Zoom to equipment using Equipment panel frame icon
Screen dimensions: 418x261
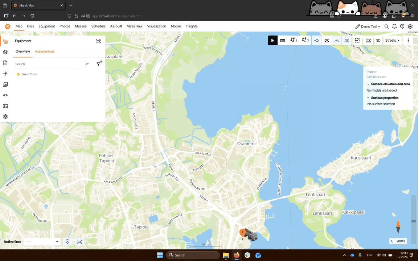pos(98,41)
